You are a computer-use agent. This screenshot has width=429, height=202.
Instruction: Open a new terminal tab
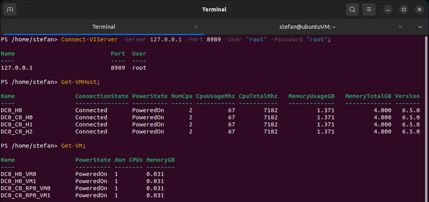tap(10, 9)
